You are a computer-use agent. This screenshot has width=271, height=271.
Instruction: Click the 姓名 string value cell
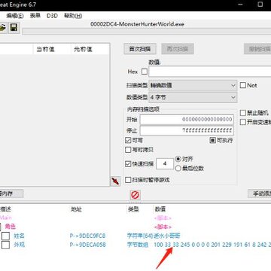167,236
